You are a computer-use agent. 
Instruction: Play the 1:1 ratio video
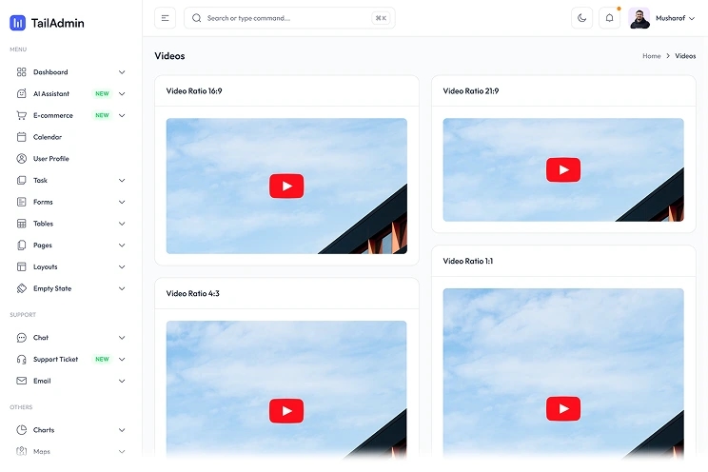click(x=563, y=409)
